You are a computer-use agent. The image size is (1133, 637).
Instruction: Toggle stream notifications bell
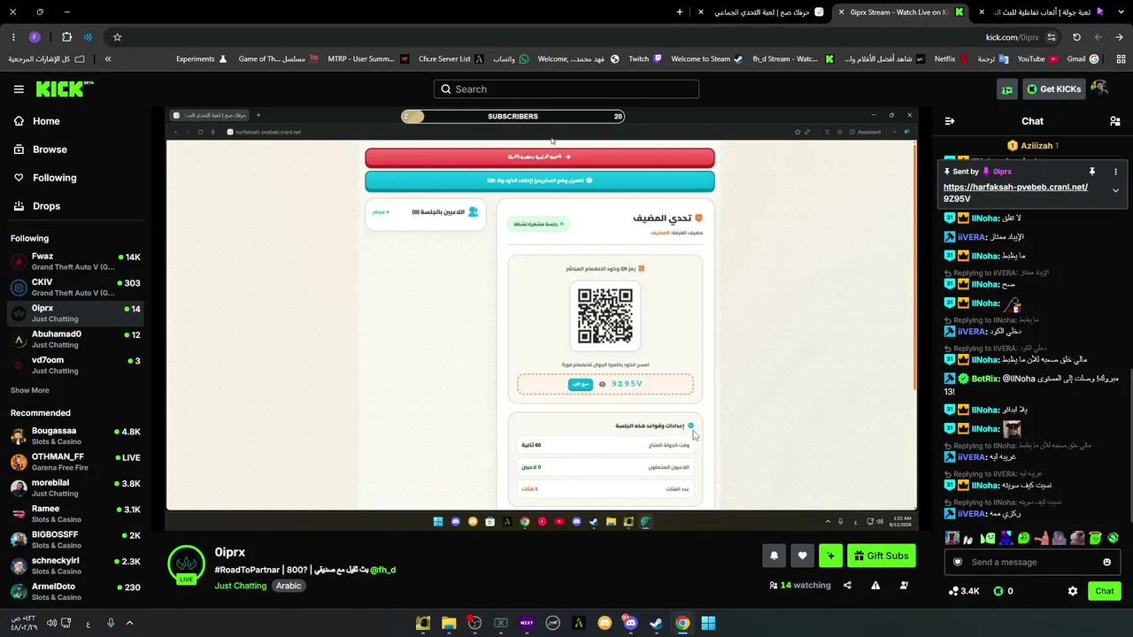(774, 556)
